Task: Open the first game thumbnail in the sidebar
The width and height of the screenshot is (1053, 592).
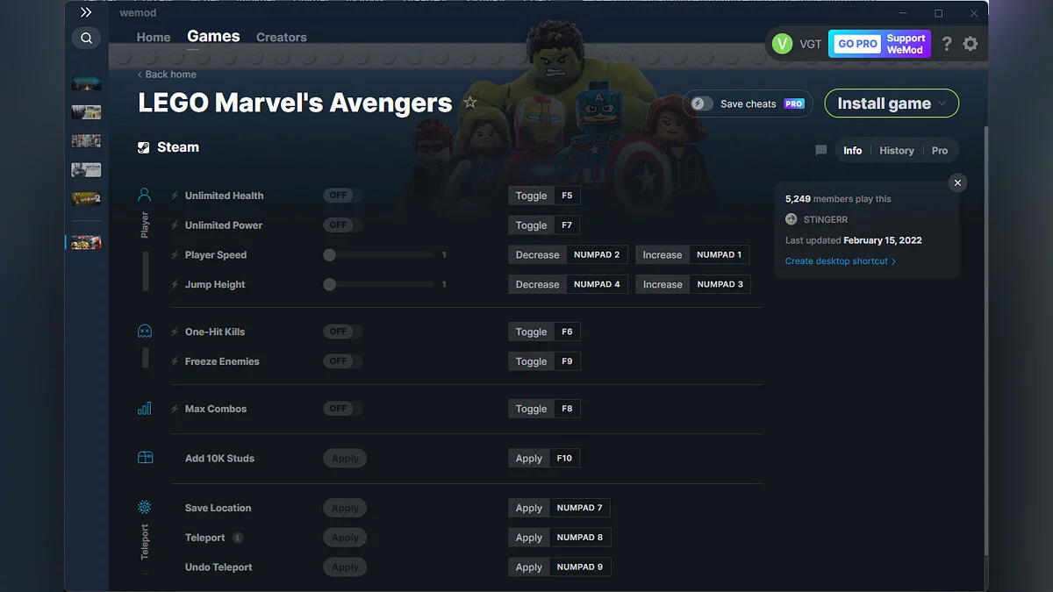Action: click(86, 83)
